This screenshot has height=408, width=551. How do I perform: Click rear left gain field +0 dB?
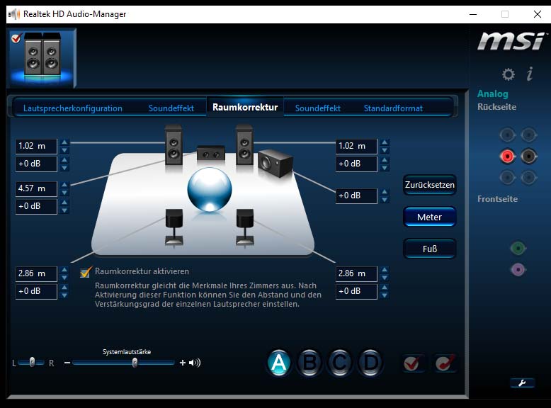(36, 291)
